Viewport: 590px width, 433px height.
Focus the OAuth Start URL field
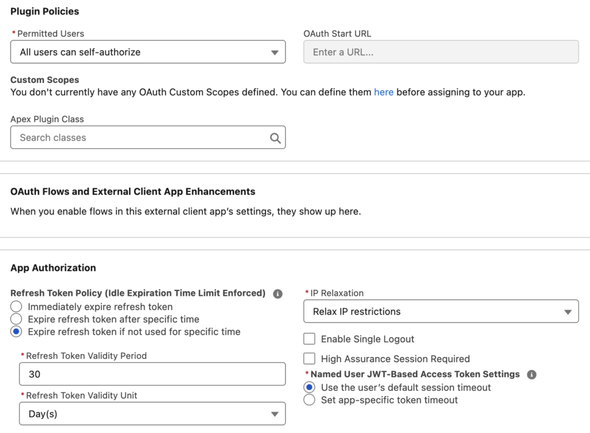pyautogui.click(x=441, y=52)
